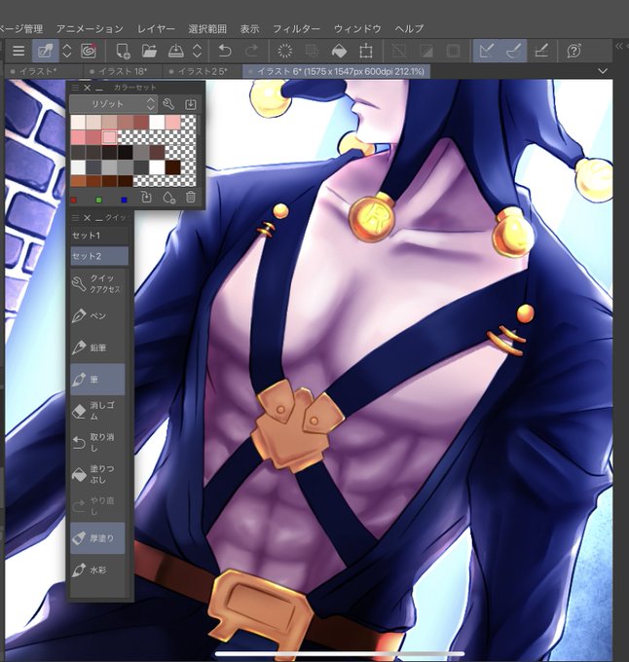Create a new canvas with New icon

coord(123,51)
